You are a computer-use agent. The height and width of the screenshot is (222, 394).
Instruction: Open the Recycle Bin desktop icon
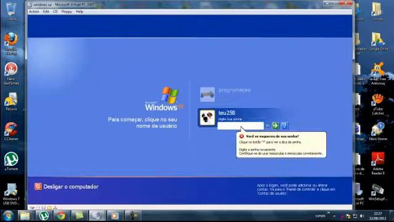[11, 11]
